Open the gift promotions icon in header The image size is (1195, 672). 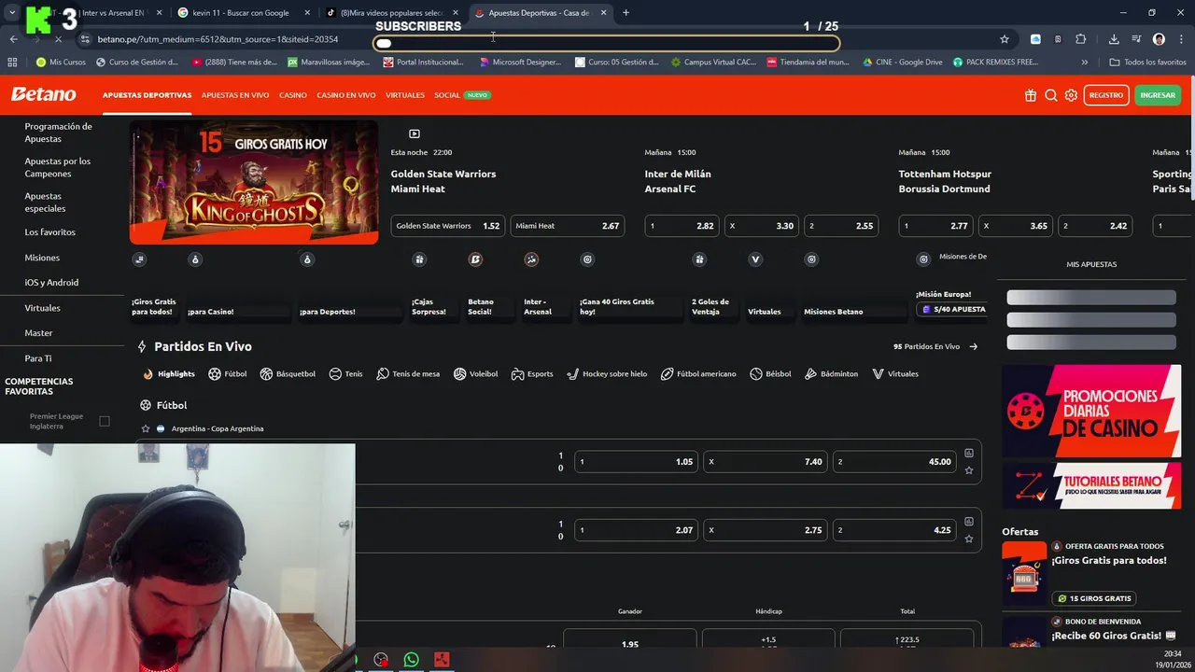(x=1031, y=95)
